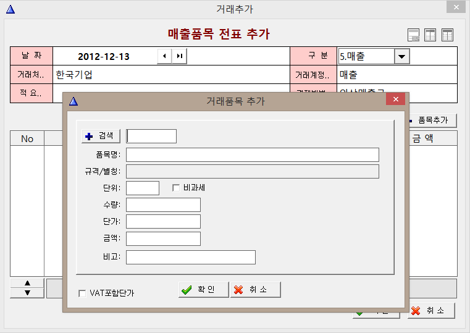Click the 금 액 column header
Viewport: 470px width, 333px height.
433,138
